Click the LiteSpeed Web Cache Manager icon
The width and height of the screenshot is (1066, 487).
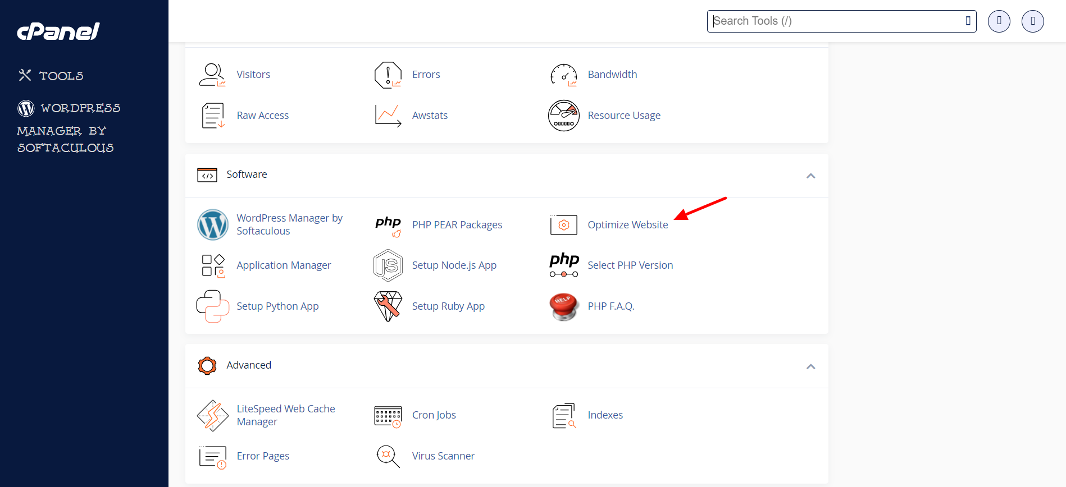(213, 416)
